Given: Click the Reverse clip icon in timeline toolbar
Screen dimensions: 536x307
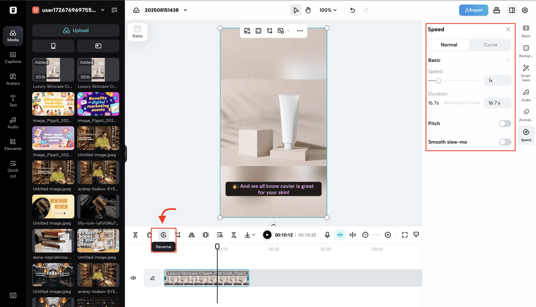Looking at the screenshot, I should pyautogui.click(x=163, y=235).
